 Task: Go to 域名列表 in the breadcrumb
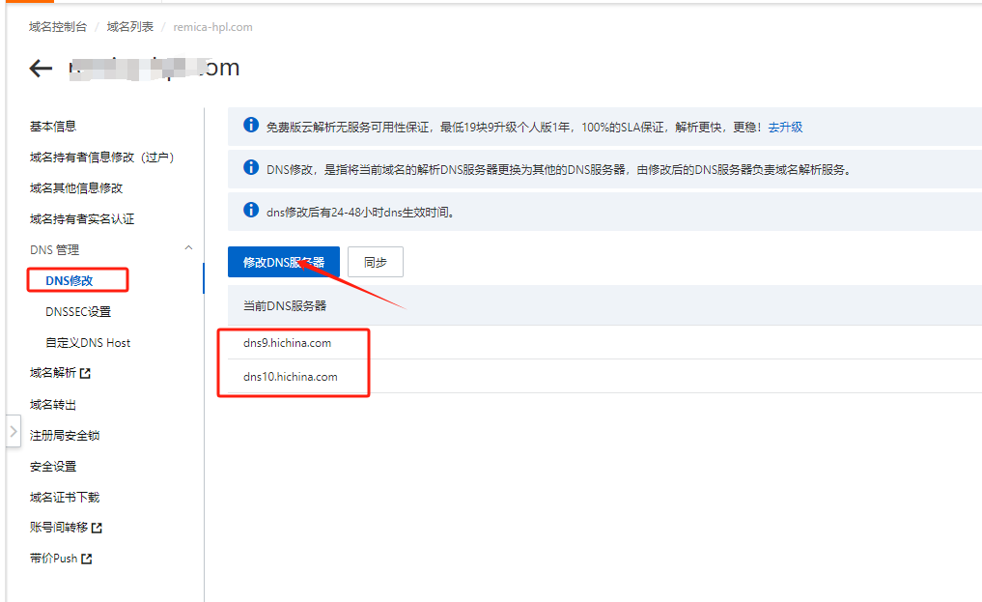pyautogui.click(x=129, y=27)
